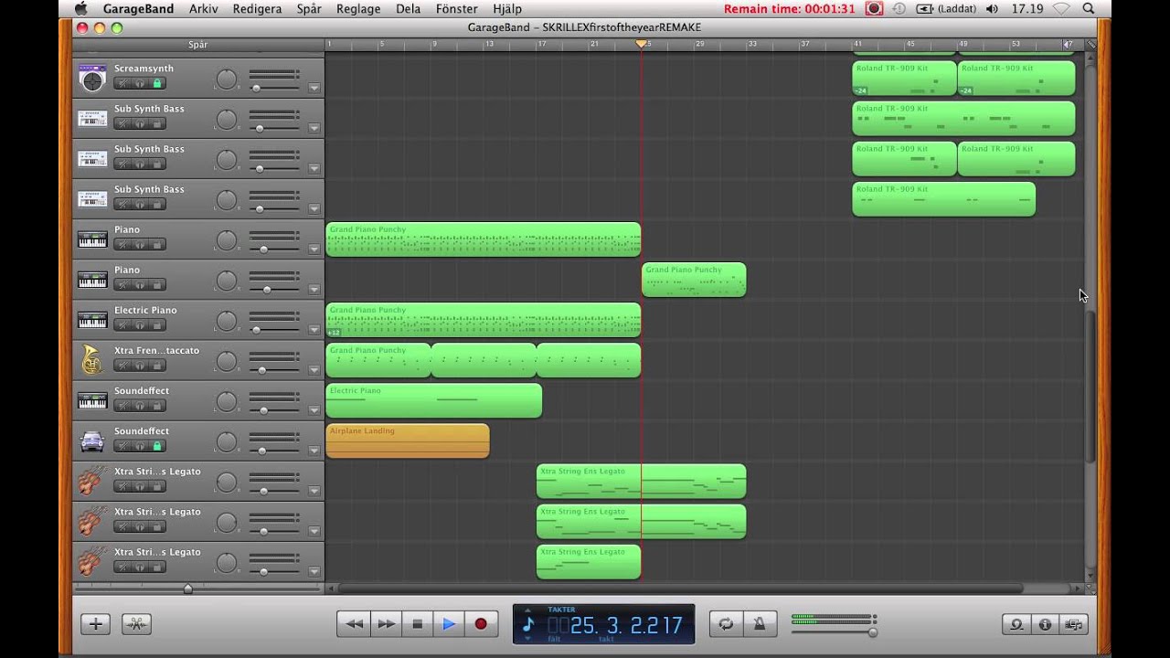
Task: Rewind using the transport back button
Action: 354,624
